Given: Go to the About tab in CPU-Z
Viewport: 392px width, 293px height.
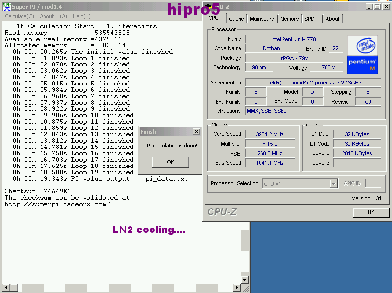Looking at the screenshot, I should tap(332, 19).
